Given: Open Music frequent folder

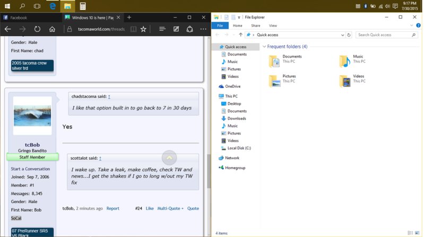Looking at the screenshot, I should point(352,60).
